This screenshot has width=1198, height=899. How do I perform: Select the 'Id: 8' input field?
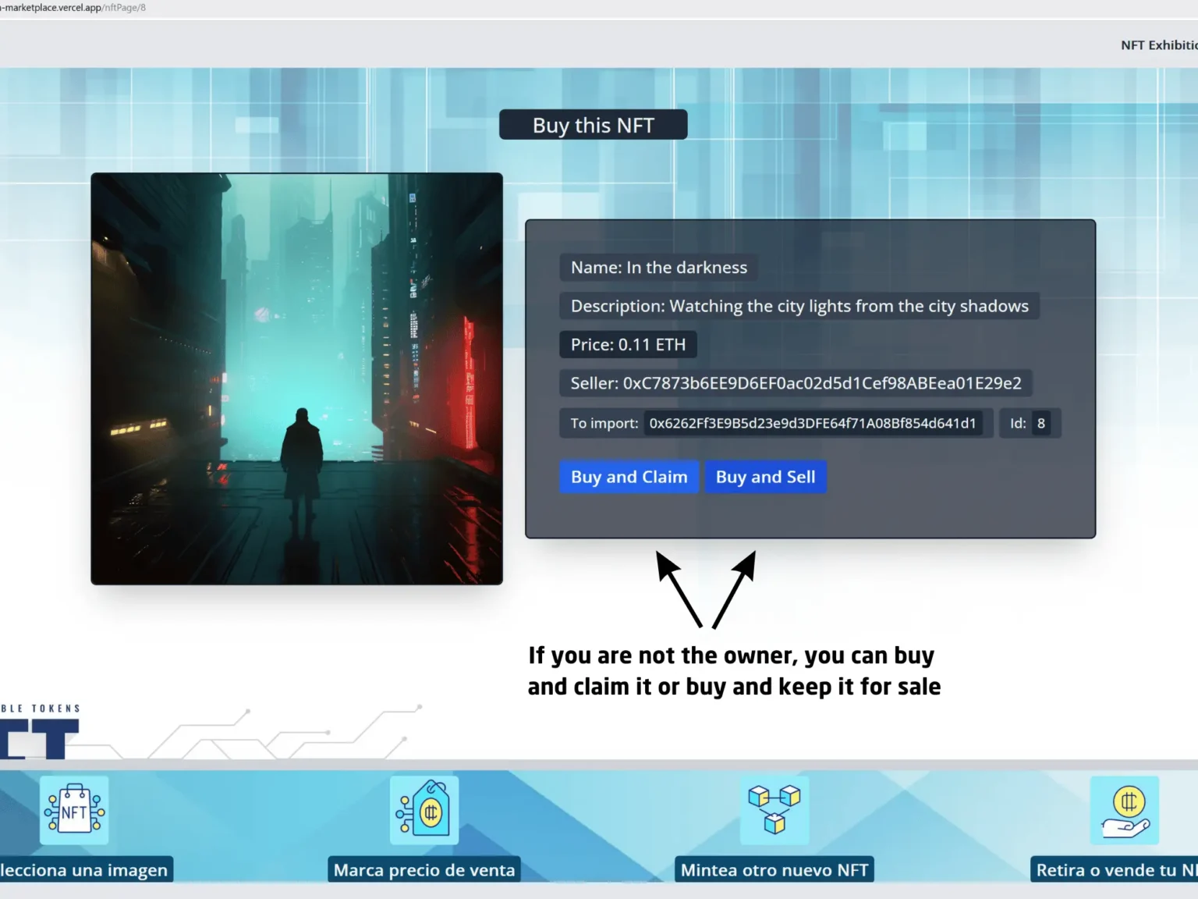1040,423
